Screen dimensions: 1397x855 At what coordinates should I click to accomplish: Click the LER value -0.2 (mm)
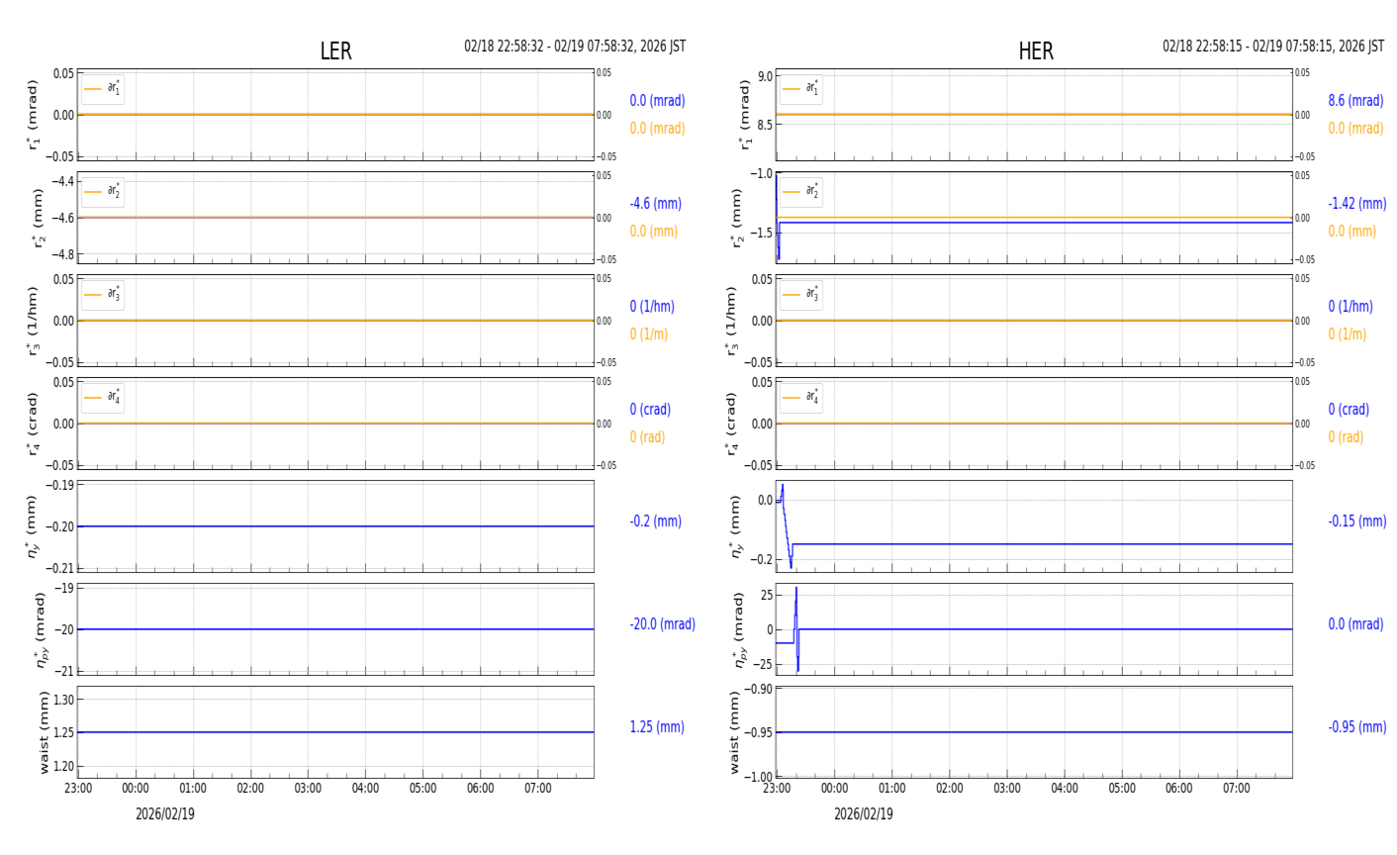[x=656, y=522]
